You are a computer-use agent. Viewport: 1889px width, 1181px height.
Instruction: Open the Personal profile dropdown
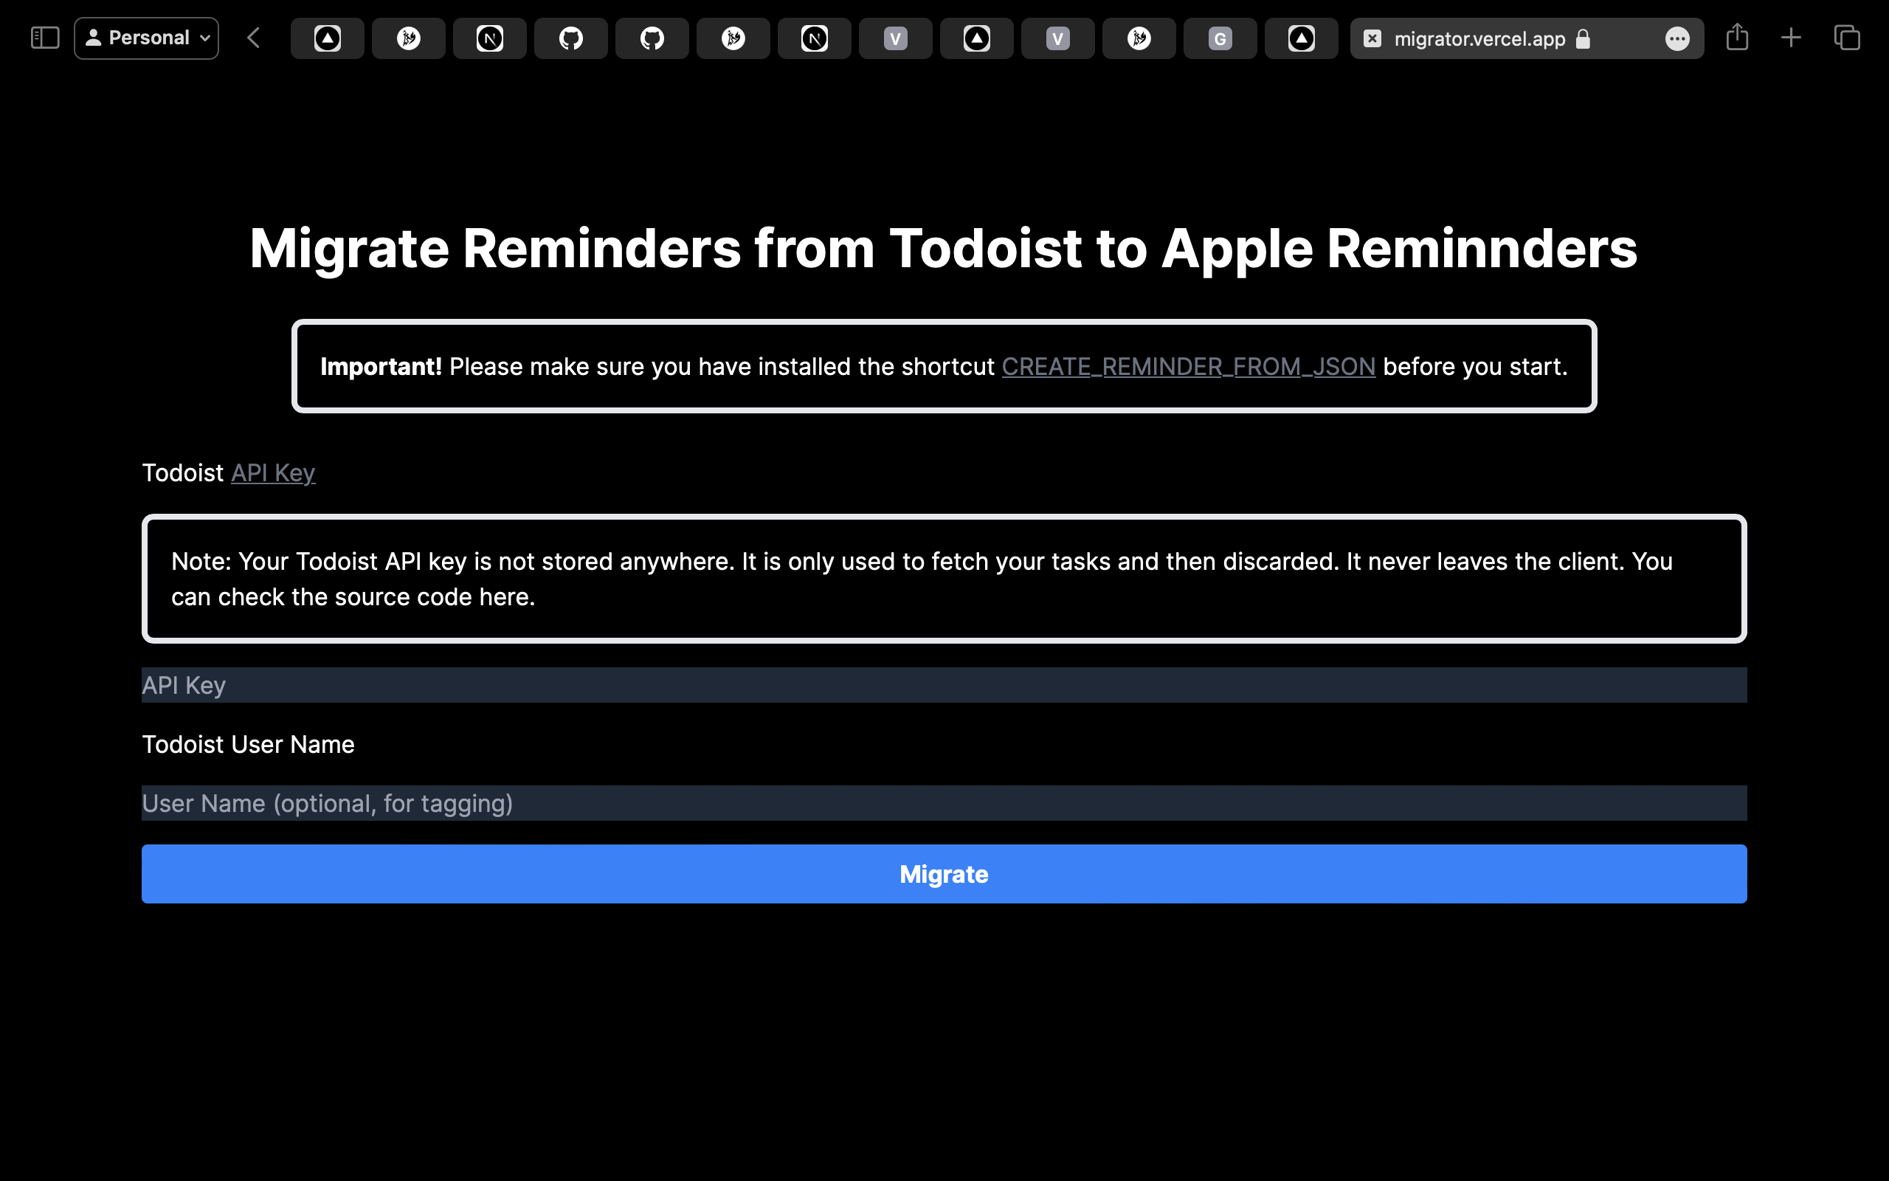tap(146, 38)
